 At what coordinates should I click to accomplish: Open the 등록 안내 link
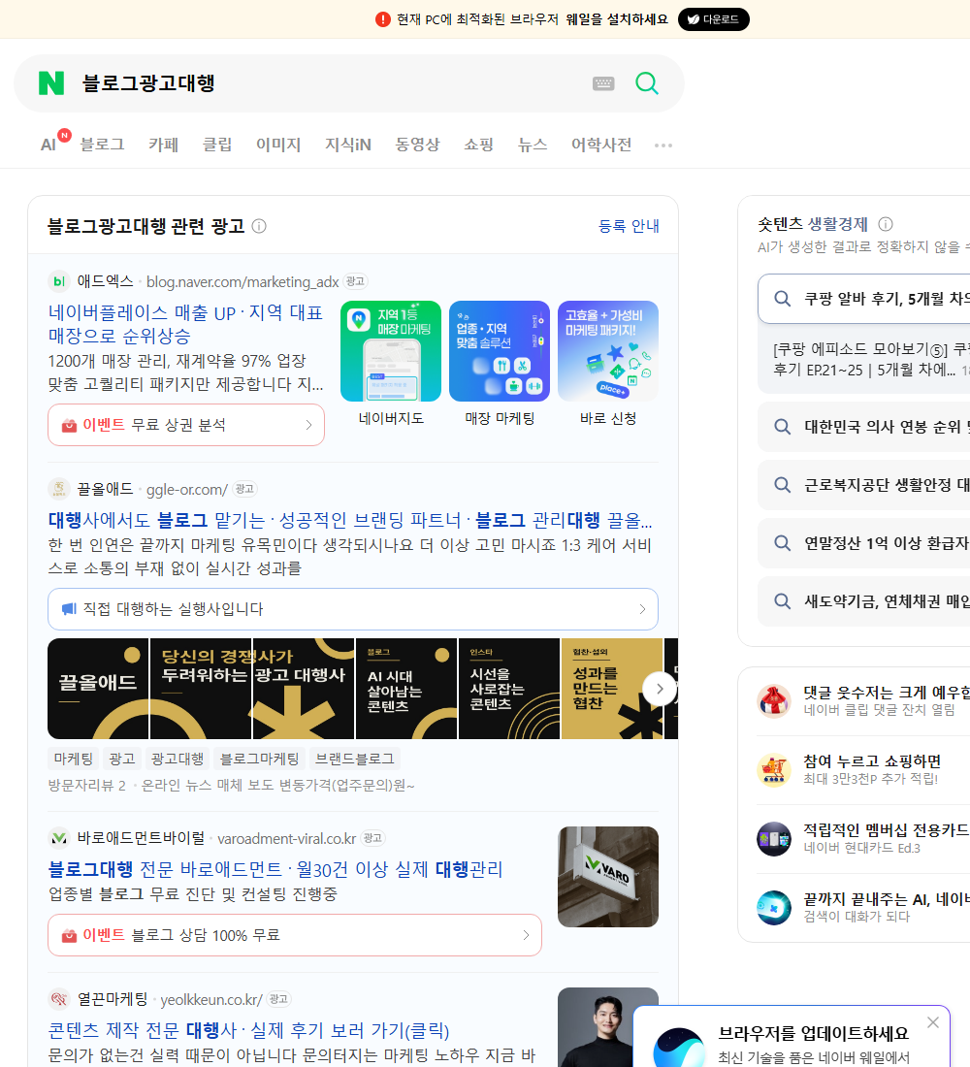click(x=629, y=226)
